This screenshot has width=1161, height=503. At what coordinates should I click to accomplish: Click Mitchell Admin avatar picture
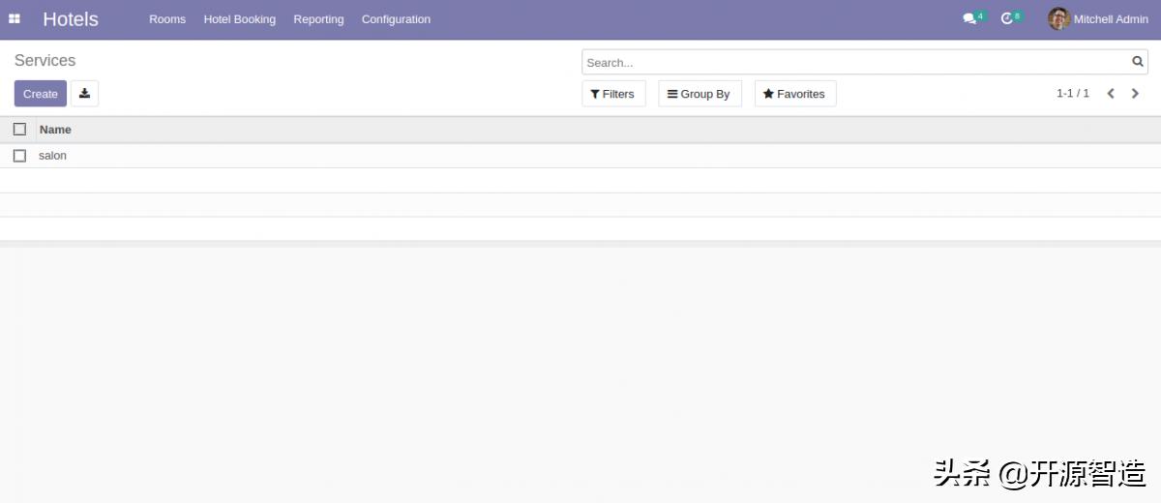(x=1058, y=18)
